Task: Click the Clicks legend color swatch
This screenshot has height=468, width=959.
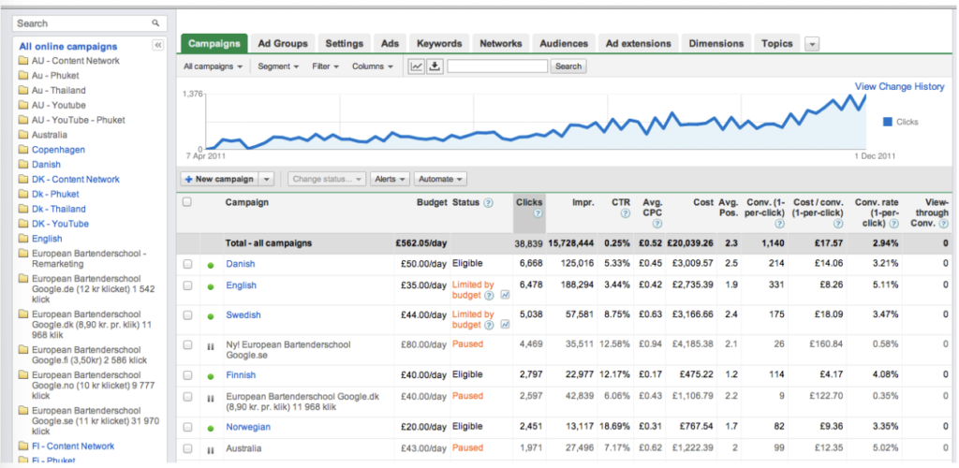Action: coord(888,122)
